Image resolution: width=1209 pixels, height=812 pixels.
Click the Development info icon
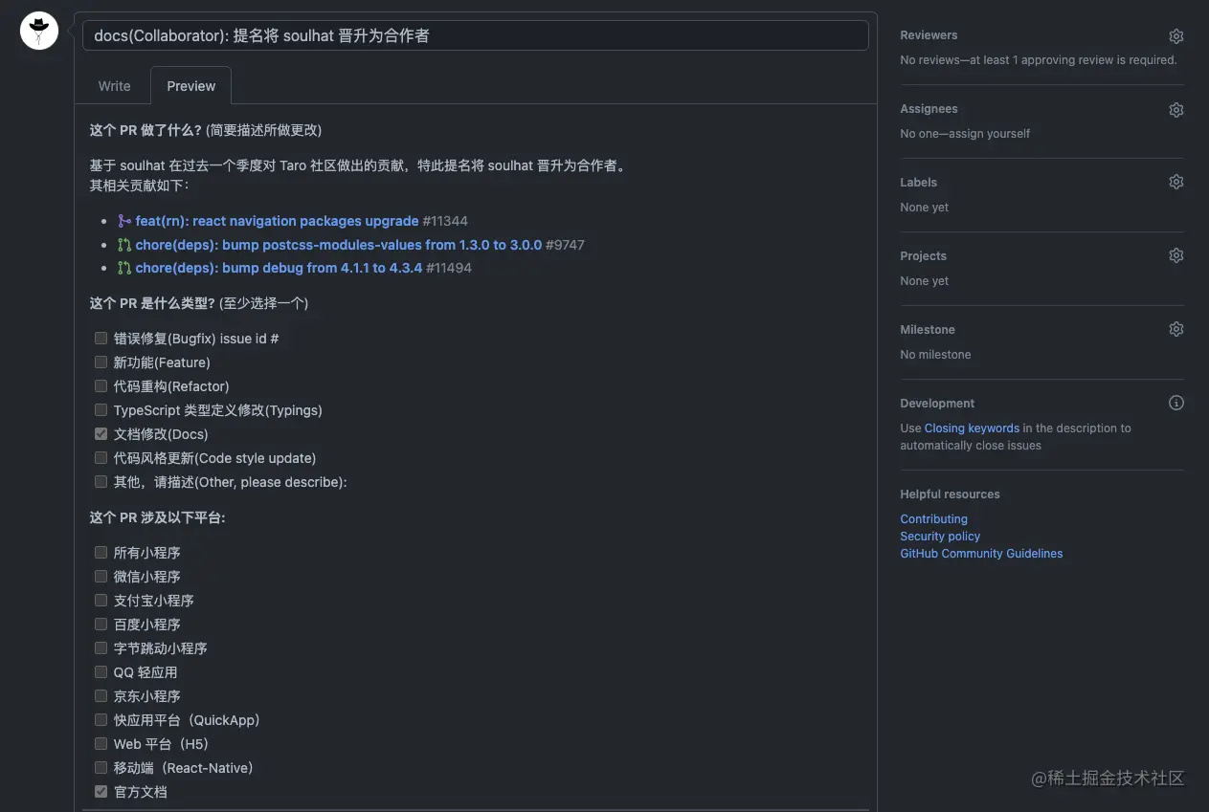pos(1176,403)
